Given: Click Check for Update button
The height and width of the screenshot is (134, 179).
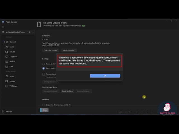Looking at the screenshot, I should coord(50,50).
